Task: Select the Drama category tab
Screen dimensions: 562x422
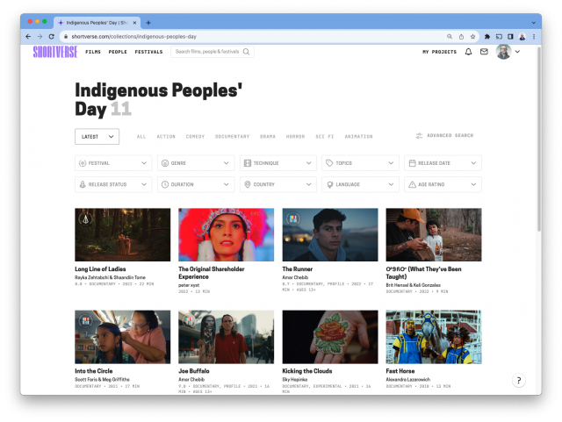Action: pos(268,137)
